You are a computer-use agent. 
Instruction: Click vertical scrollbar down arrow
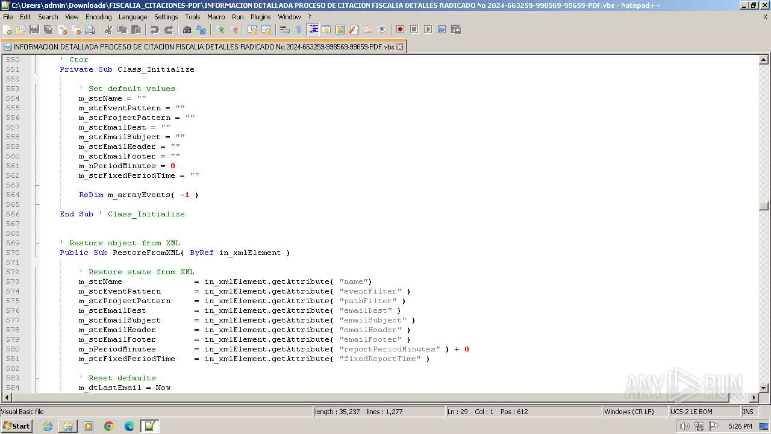(764, 388)
